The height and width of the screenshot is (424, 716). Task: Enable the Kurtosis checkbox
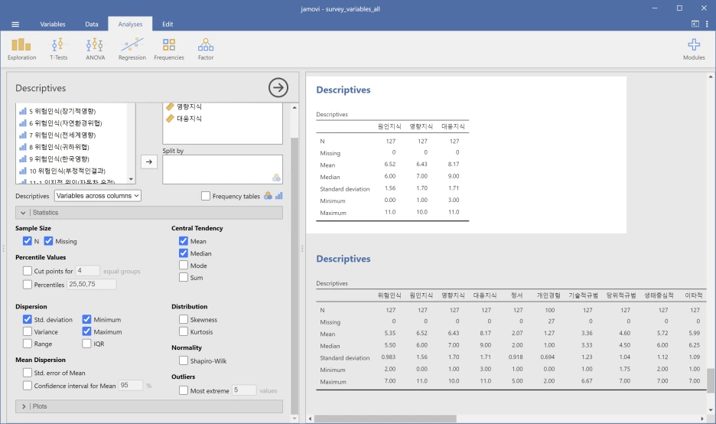coord(184,331)
